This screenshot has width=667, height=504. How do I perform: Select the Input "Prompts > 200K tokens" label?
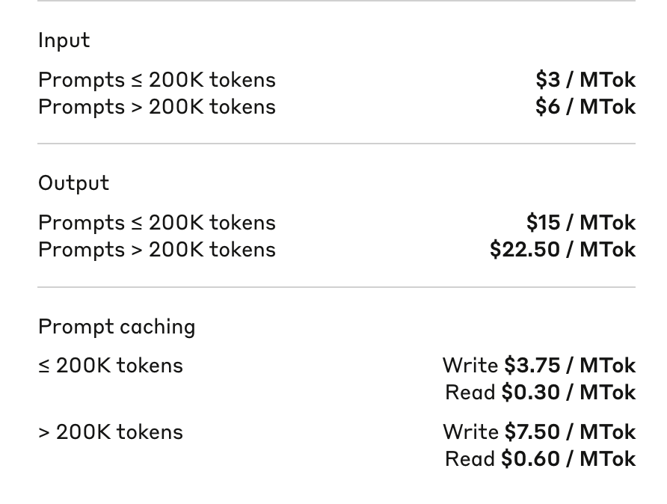tap(157, 107)
